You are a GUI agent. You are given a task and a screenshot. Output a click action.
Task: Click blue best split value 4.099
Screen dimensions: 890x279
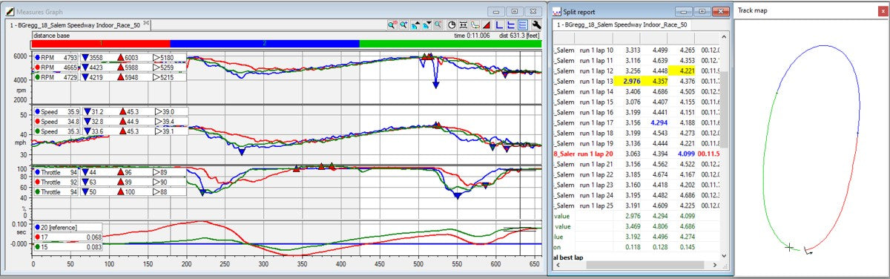pyautogui.click(x=687, y=154)
